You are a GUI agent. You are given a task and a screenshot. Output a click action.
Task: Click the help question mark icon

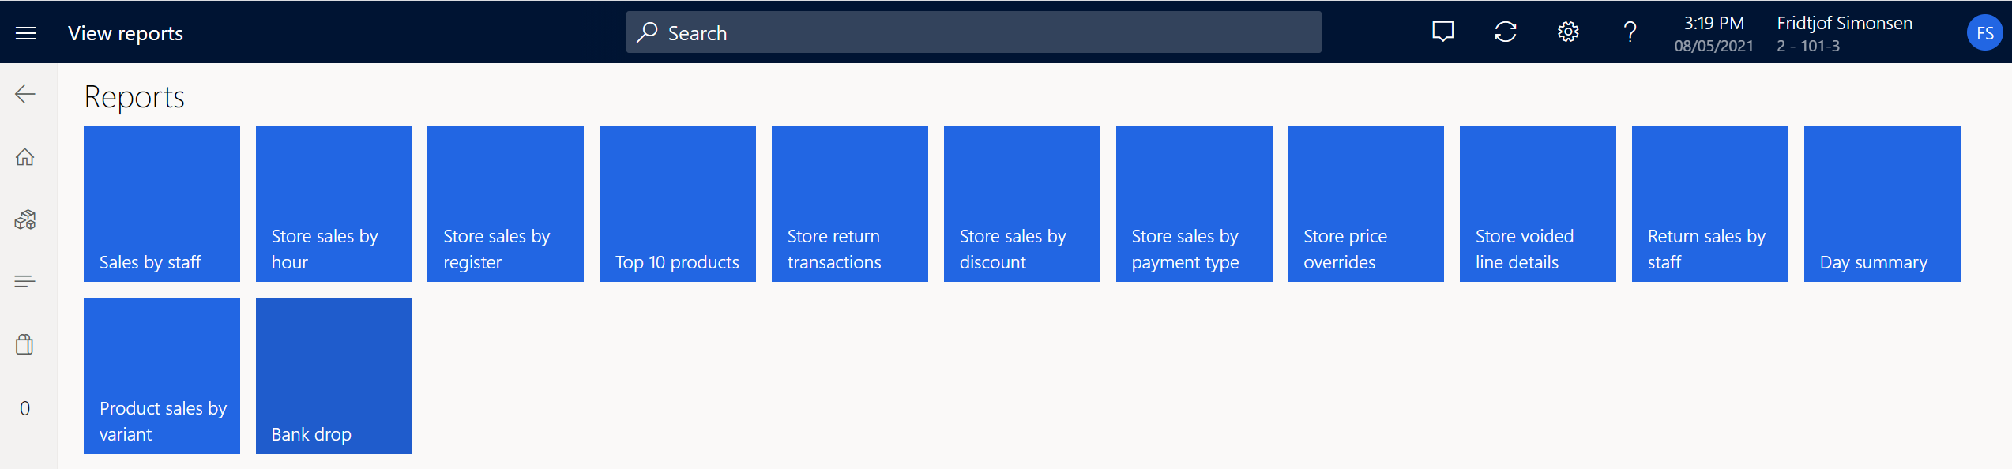click(x=1630, y=32)
